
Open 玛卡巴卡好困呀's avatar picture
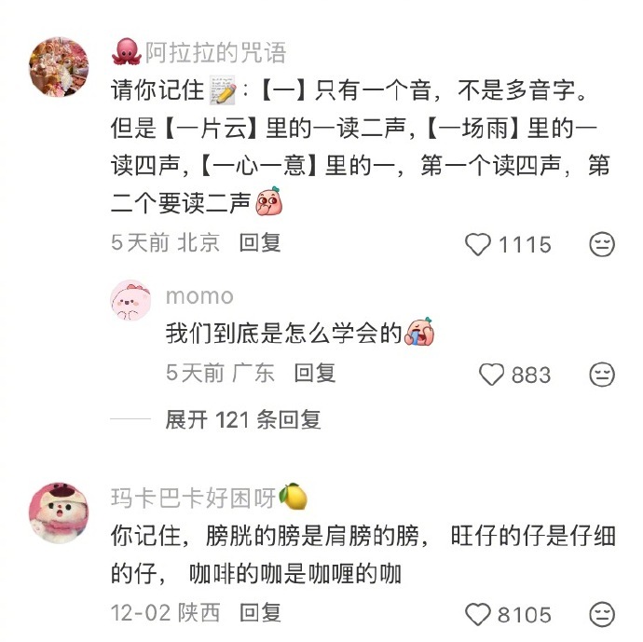[x=59, y=512]
